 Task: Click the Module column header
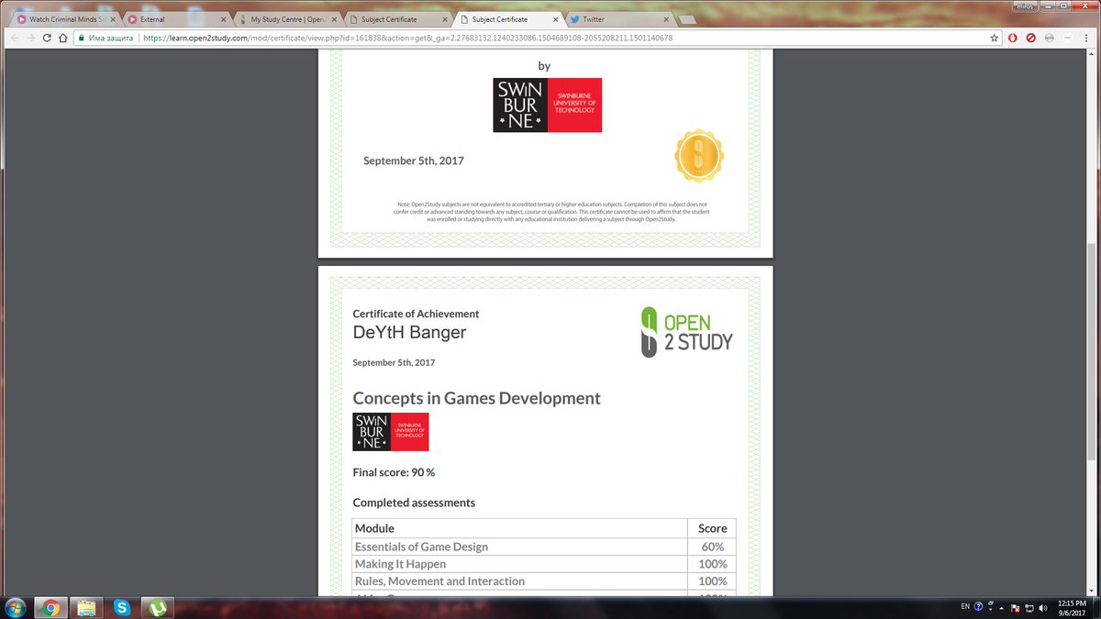click(519, 528)
